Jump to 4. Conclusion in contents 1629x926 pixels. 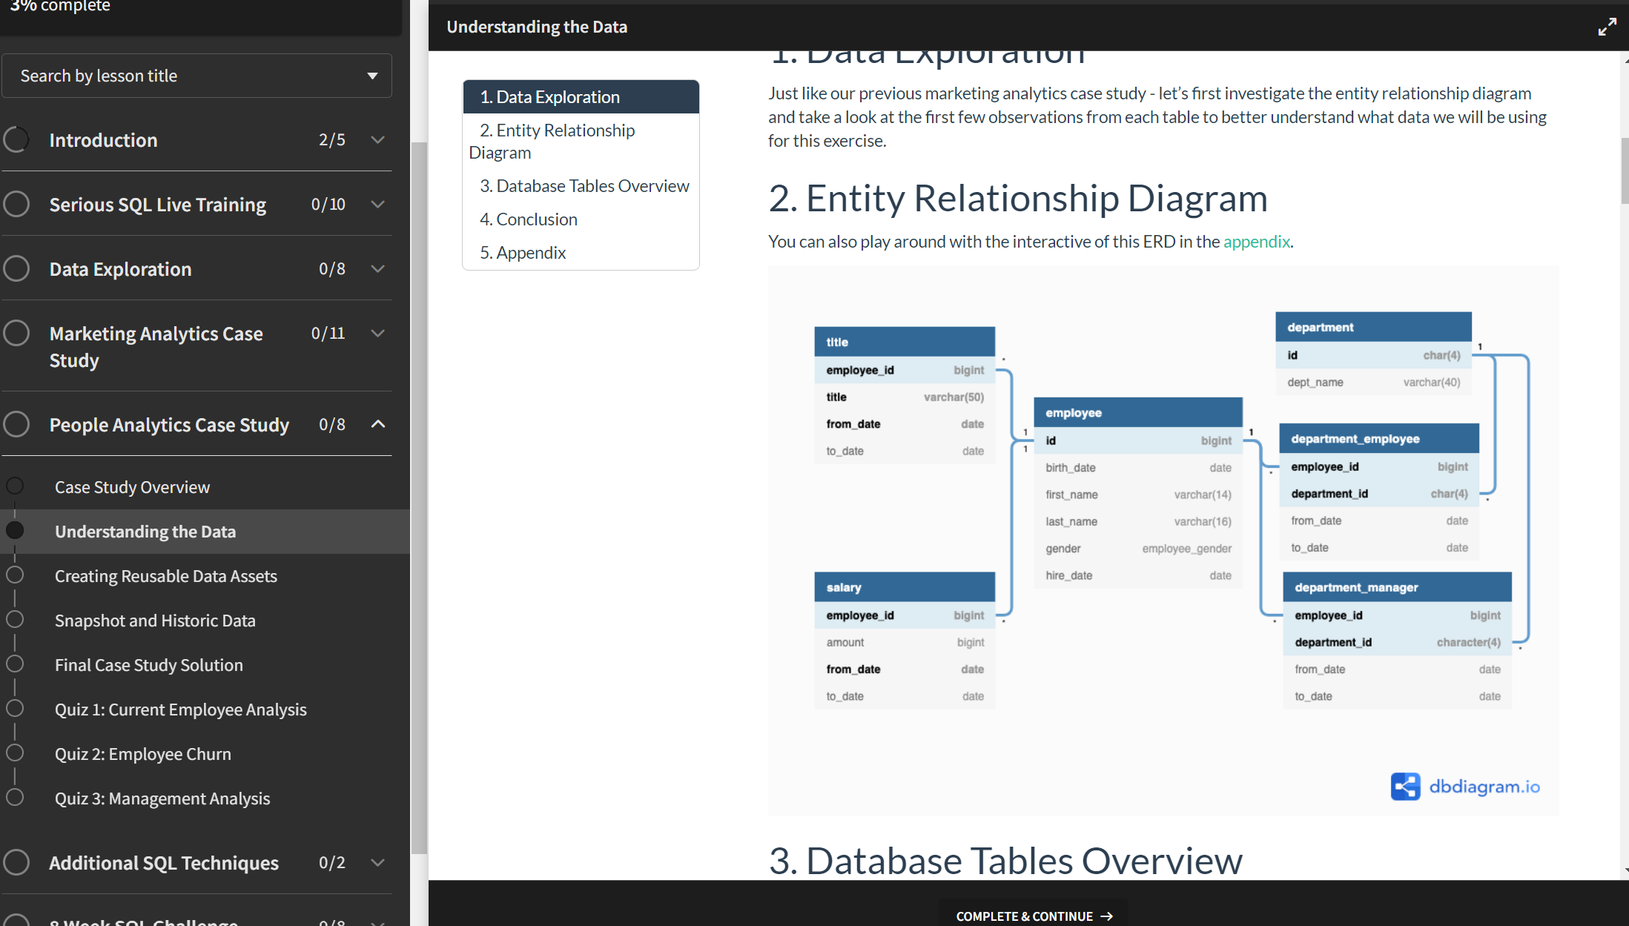[581, 219]
